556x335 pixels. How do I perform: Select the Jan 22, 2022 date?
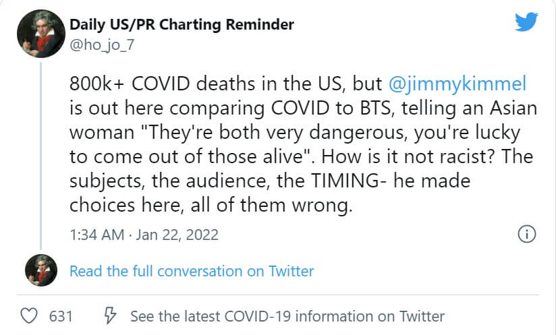[177, 235]
